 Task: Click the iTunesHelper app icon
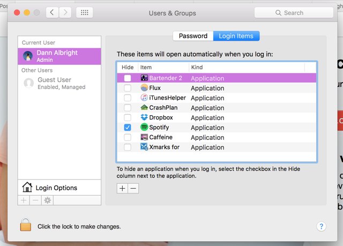pyautogui.click(x=144, y=98)
